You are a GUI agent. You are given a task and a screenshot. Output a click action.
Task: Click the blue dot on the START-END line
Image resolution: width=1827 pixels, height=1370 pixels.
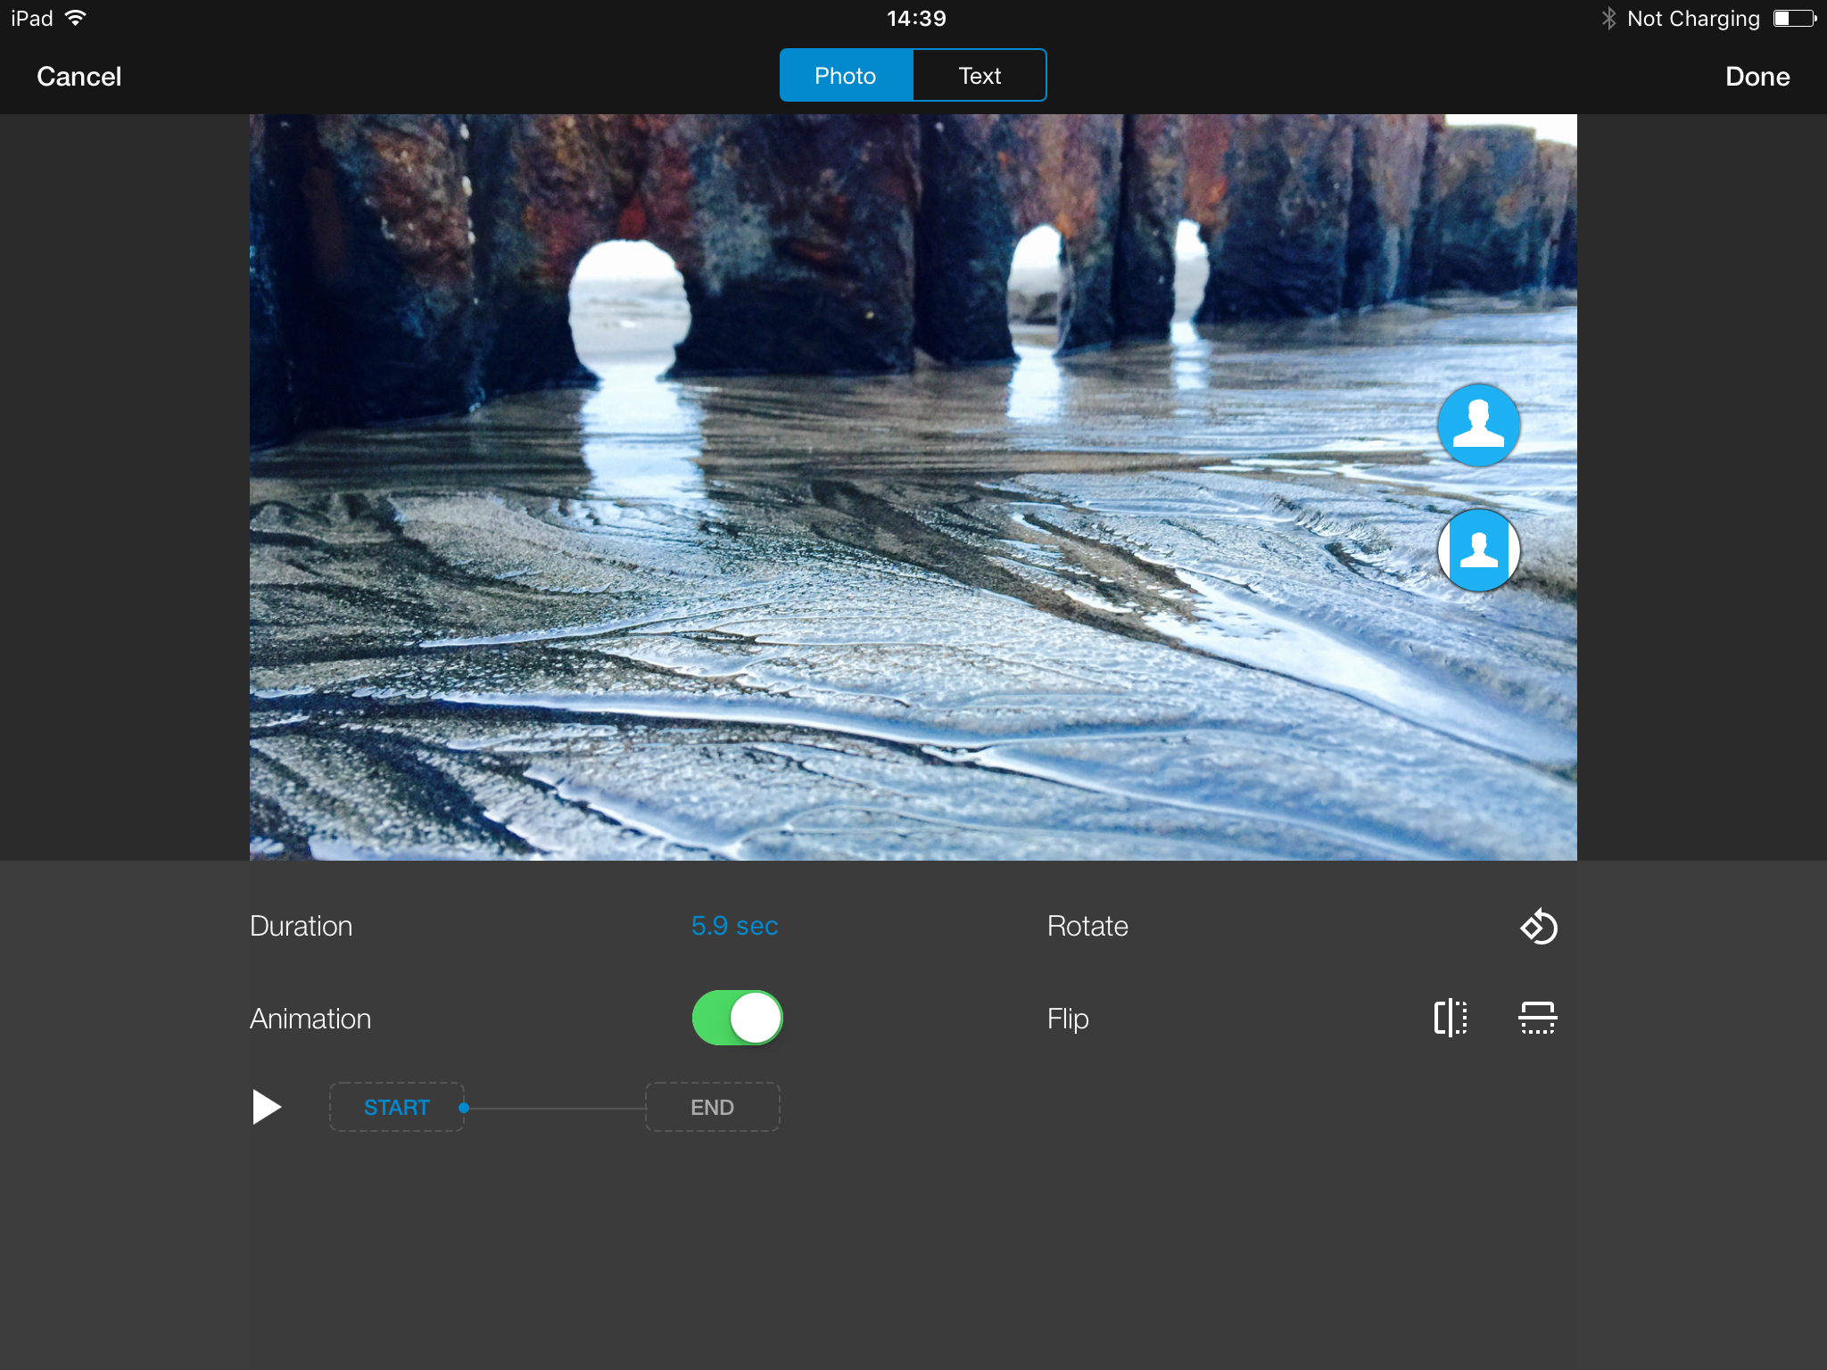464,1108
